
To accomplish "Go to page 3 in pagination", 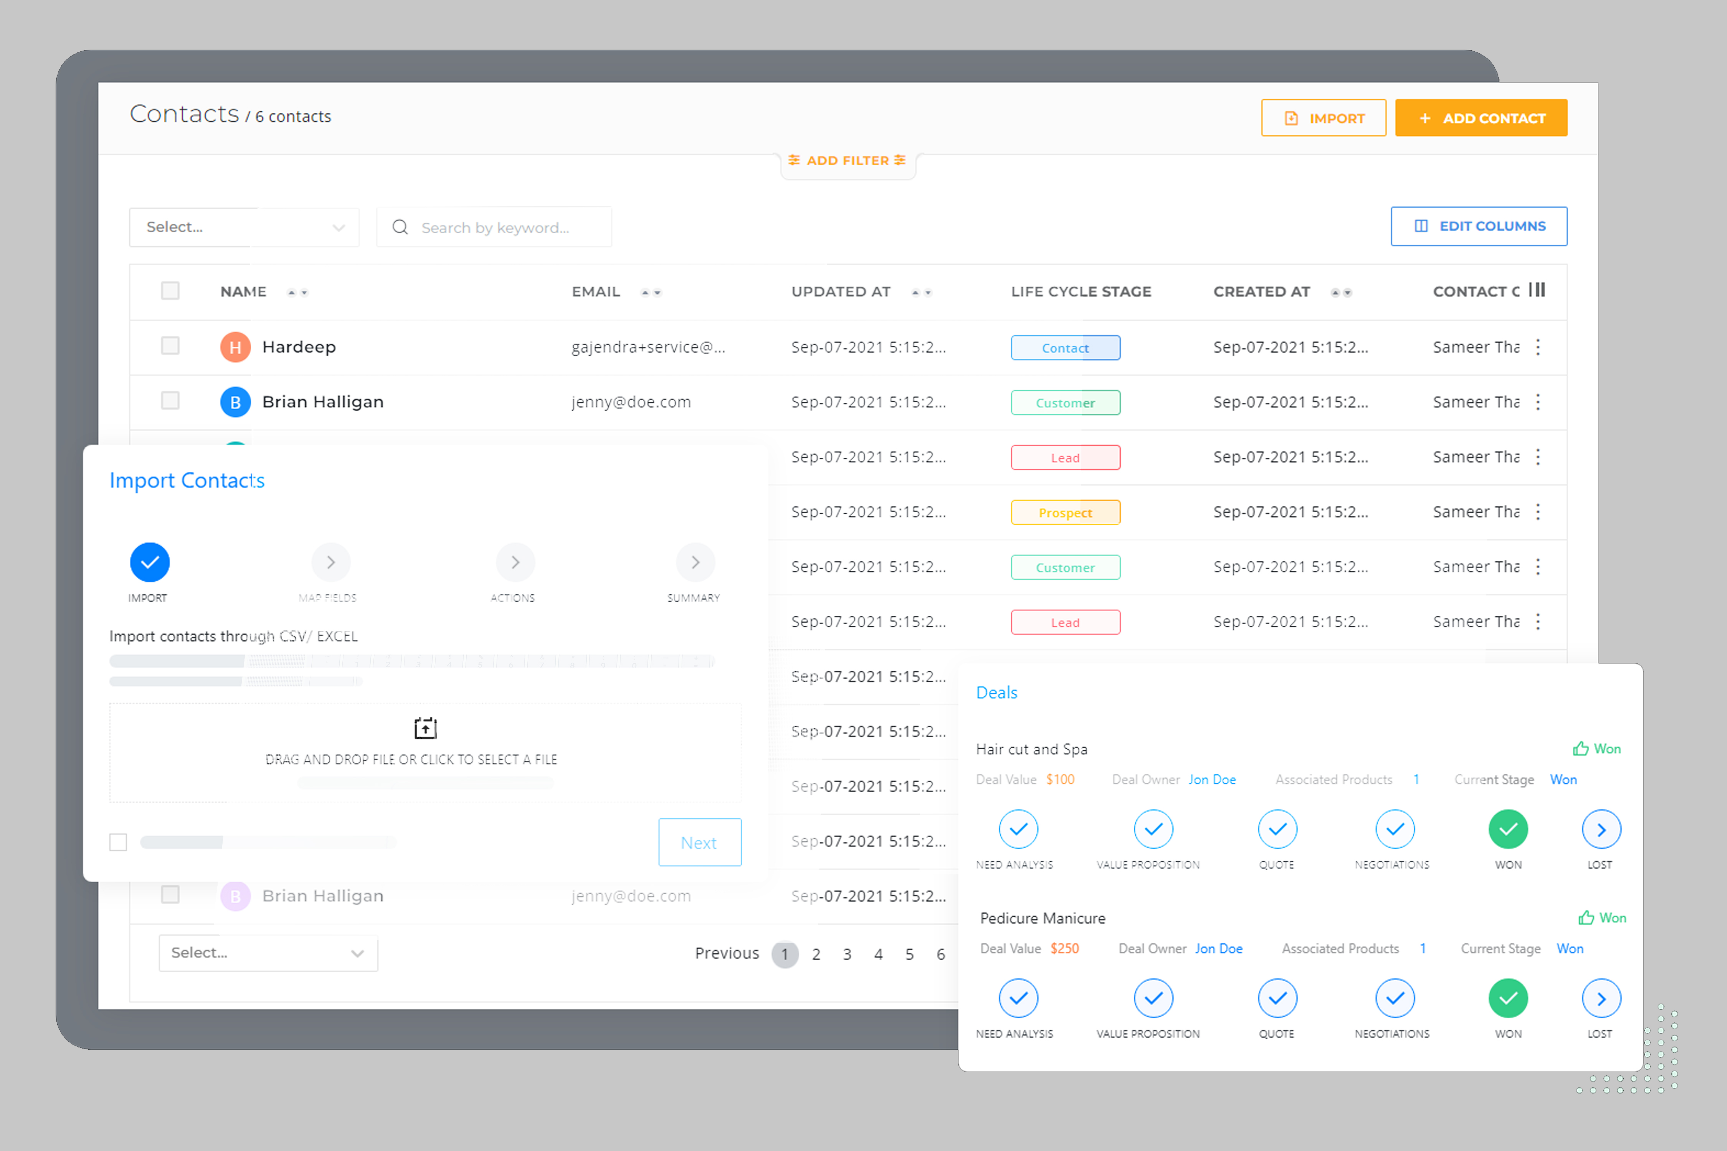I will click(x=847, y=954).
